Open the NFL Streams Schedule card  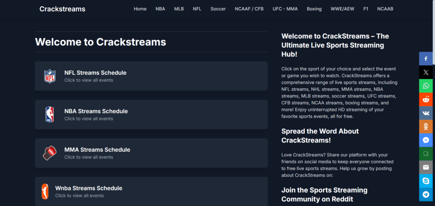[x=151, y=76]
